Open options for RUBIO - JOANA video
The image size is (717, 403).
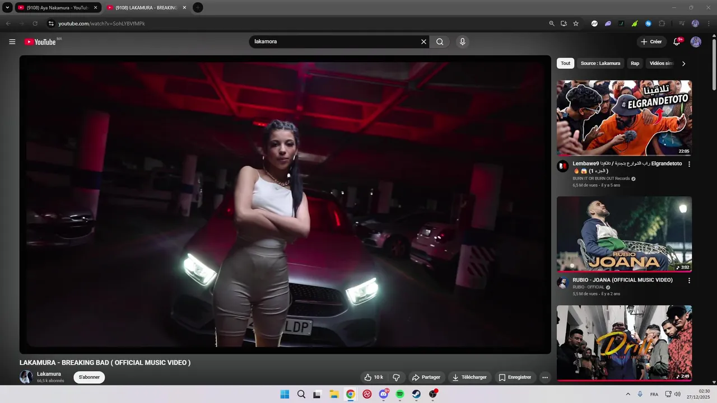click(689, 280)
